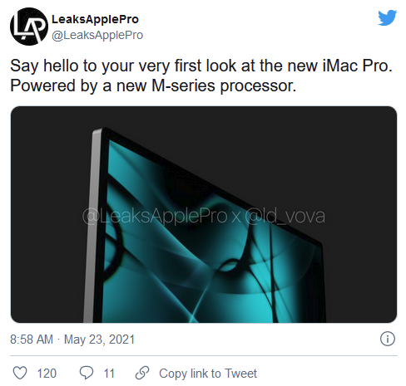Screen dimensions: 406x386
Task: Visit the @LeaksApplePro handle link
Action: [97, 35]
